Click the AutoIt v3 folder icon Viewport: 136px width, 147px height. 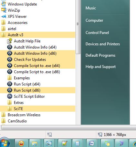(x=4, y=35)
